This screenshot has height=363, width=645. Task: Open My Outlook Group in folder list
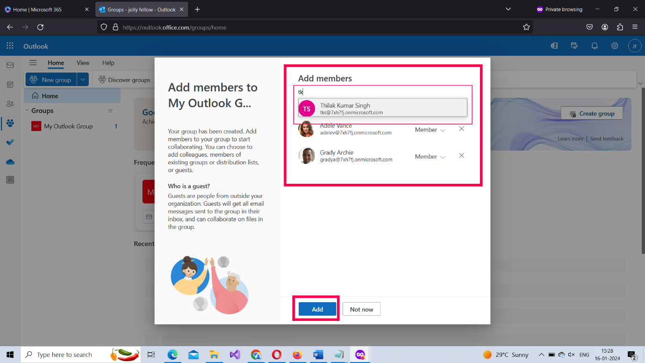72,126
